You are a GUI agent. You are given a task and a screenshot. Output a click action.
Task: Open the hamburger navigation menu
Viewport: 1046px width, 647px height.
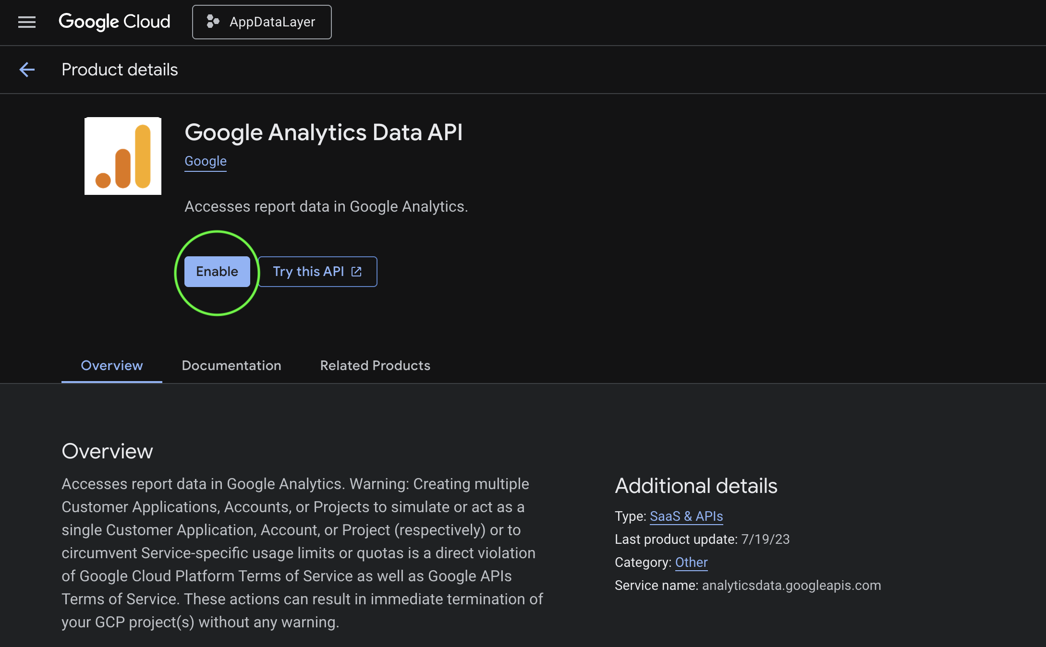click(x=27, y=22)
